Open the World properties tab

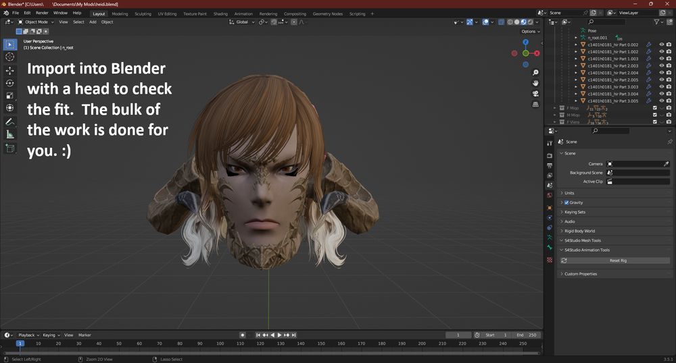(x=549, y=195)
